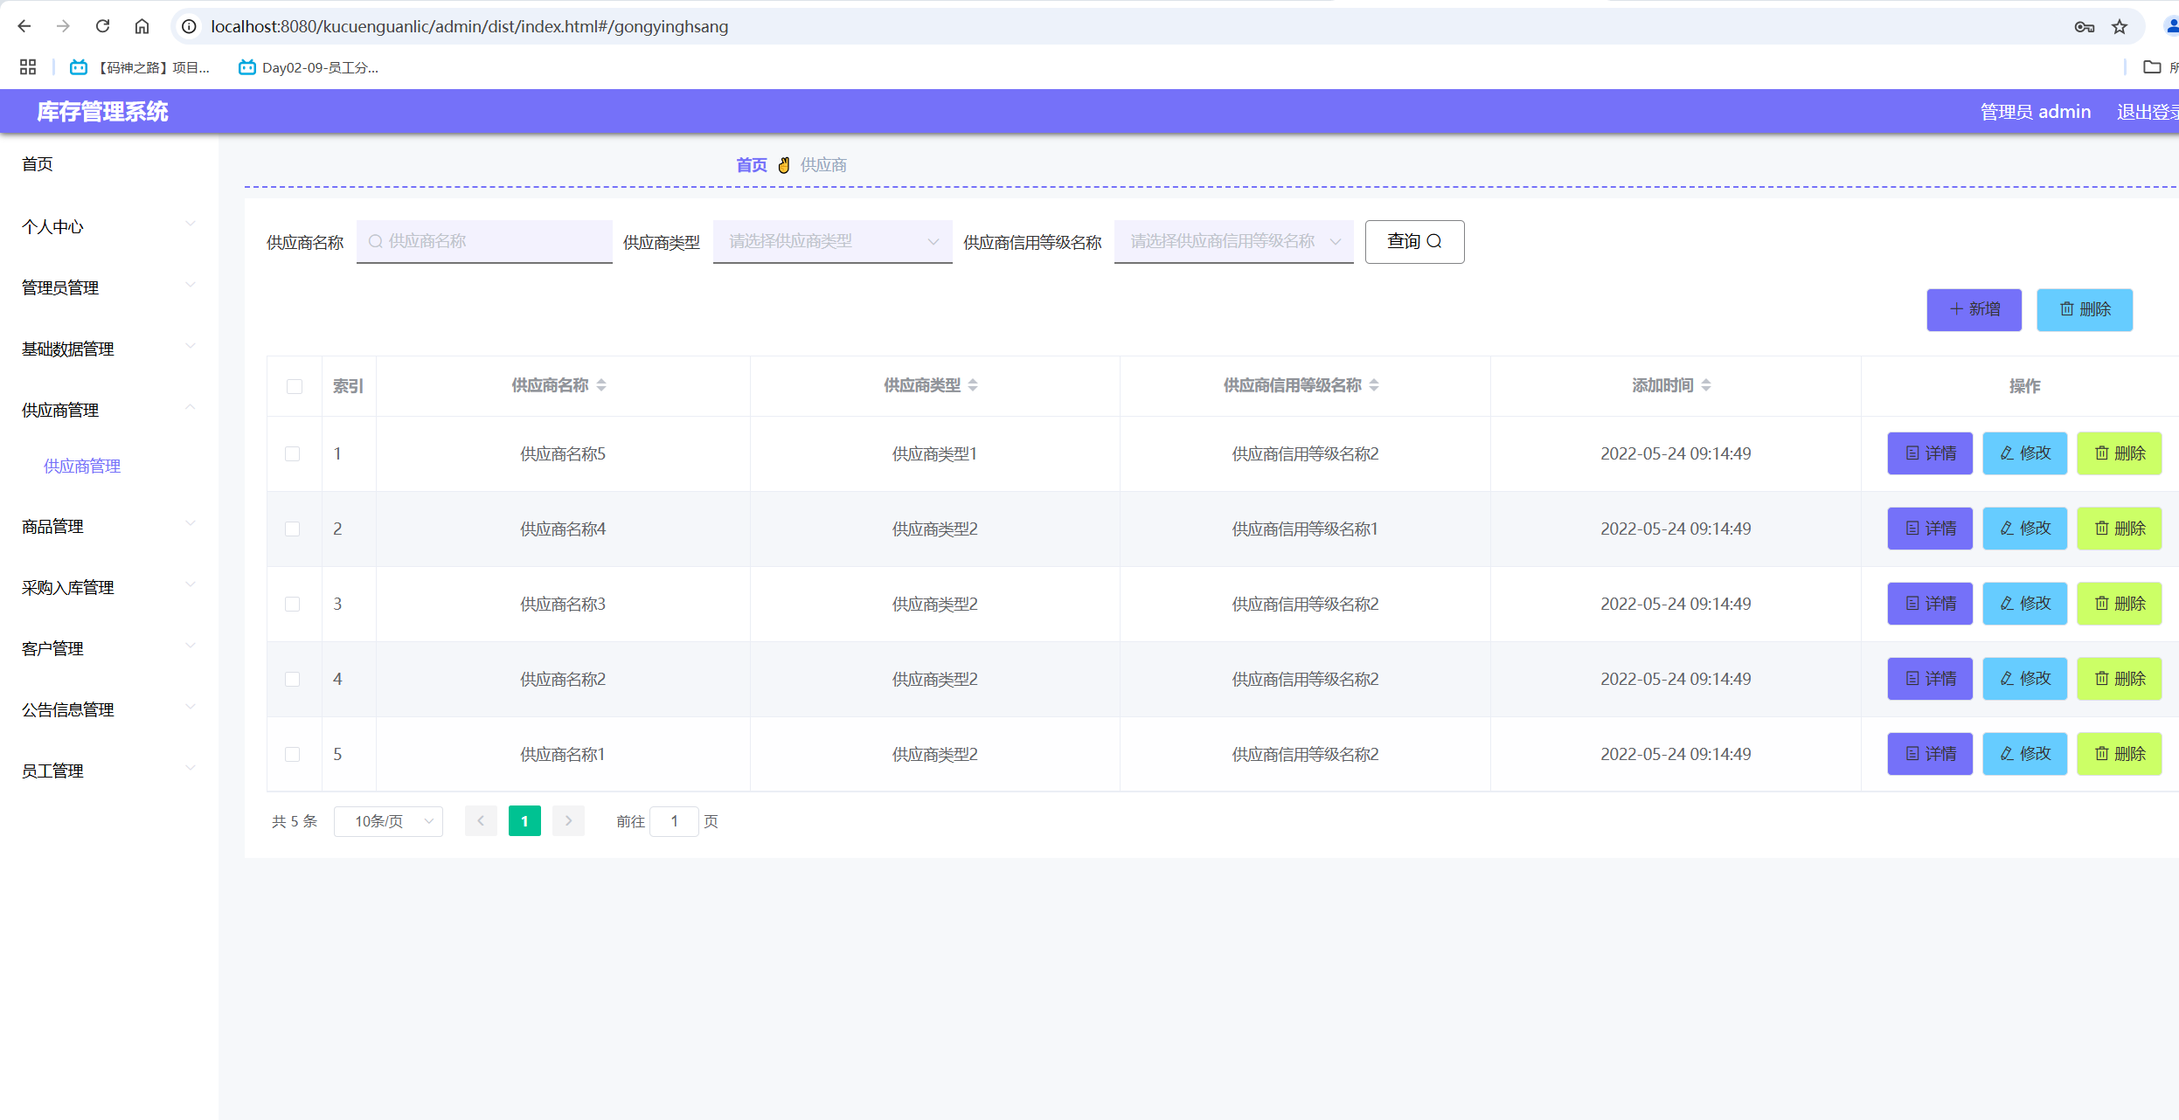View details of 供应商名称3 row
Screen dimensions: 2179x1120
pos(1930,604)
